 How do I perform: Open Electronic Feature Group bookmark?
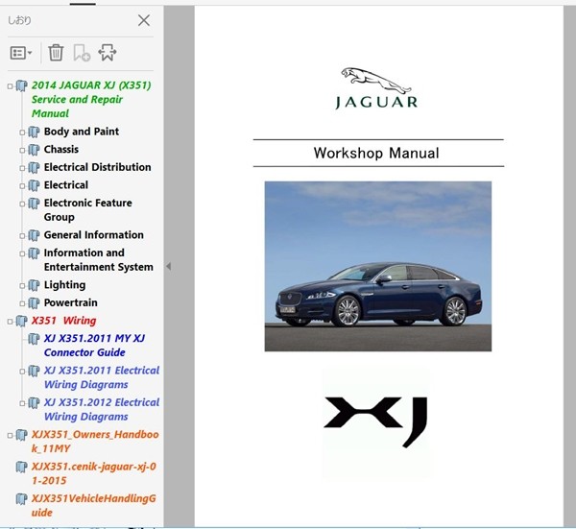click(87, 209)
